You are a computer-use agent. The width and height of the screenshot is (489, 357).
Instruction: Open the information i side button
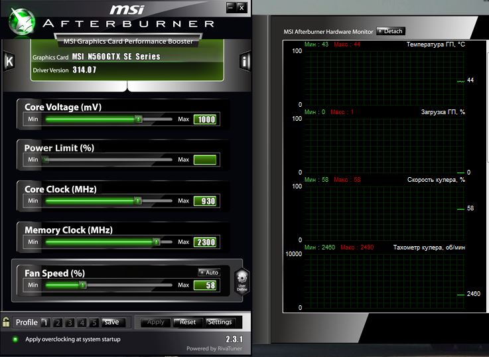(x=245, y=61)
